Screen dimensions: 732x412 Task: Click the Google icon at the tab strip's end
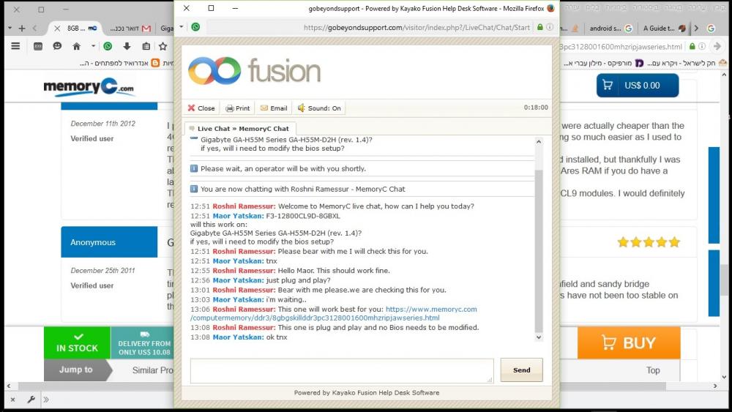point(711,29)
